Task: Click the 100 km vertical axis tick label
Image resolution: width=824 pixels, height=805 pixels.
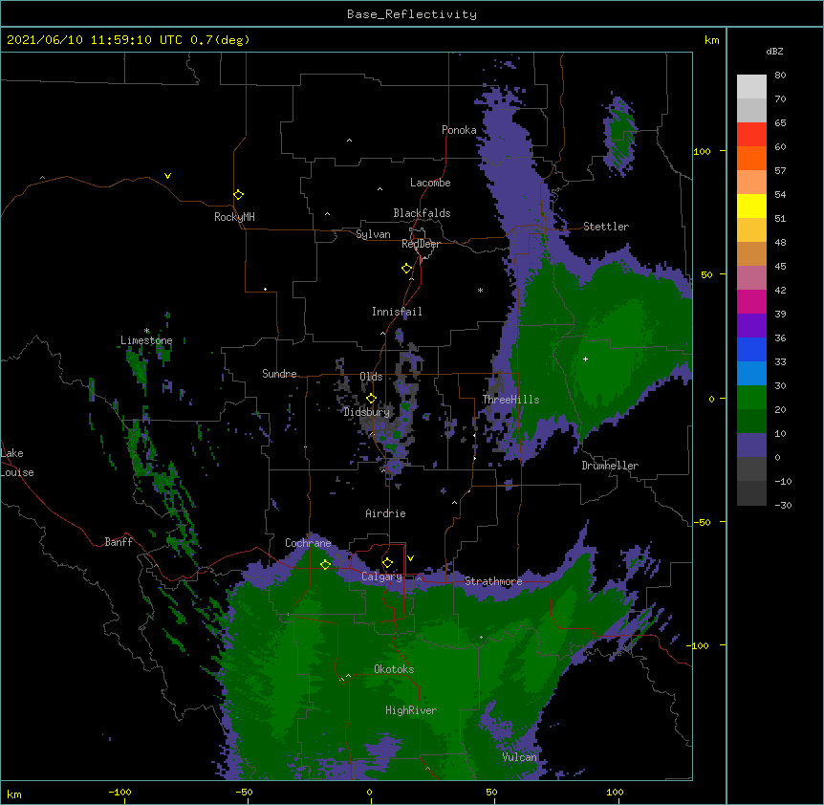Action: point(702,151)
